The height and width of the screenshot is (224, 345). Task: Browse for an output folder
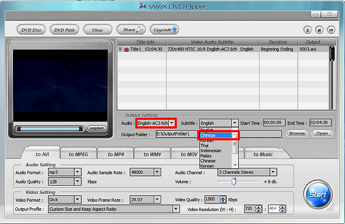(x=297, y=133)
